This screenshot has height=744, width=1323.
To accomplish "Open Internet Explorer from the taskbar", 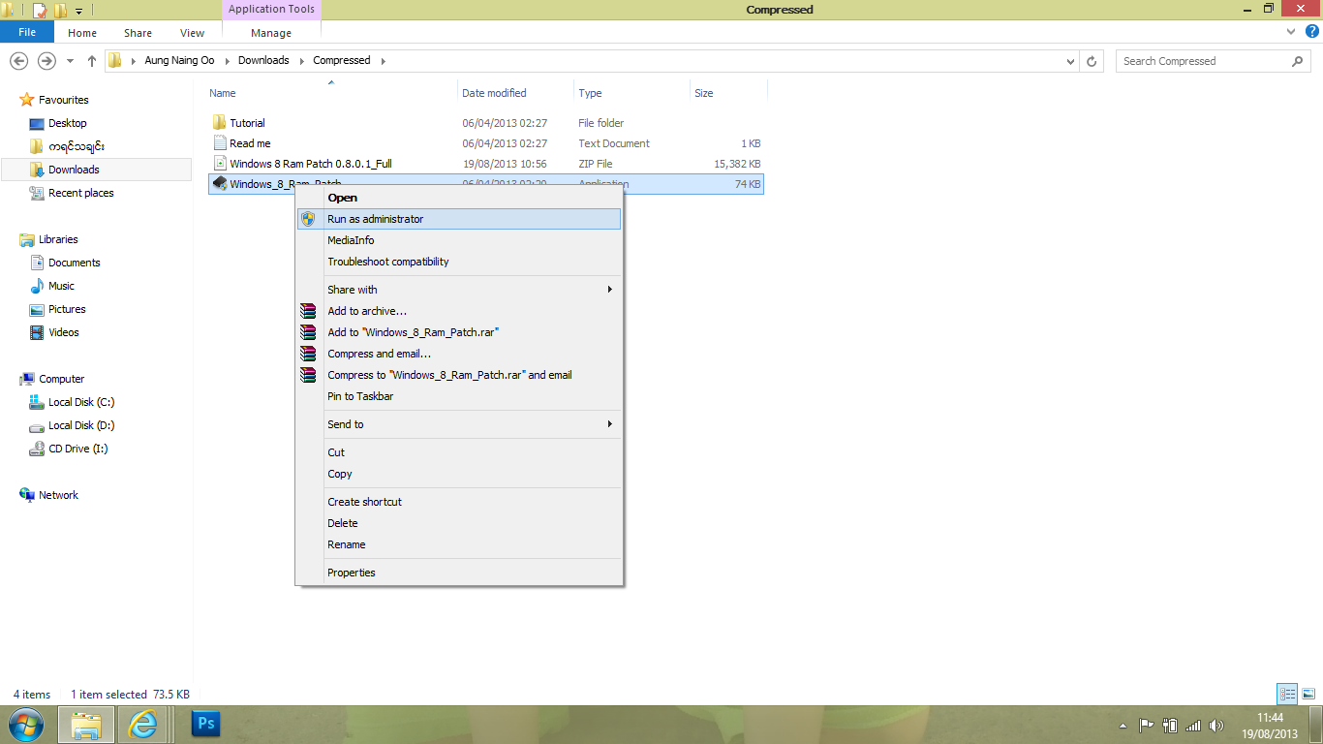I will (x=144, y=724).
